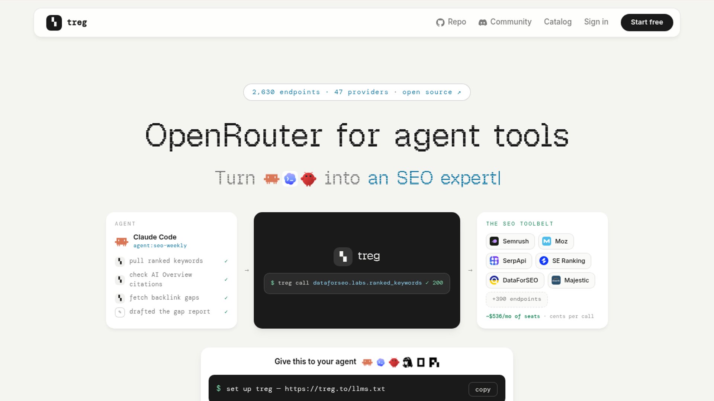Click the Moz logo icon

tap(547, 241)
